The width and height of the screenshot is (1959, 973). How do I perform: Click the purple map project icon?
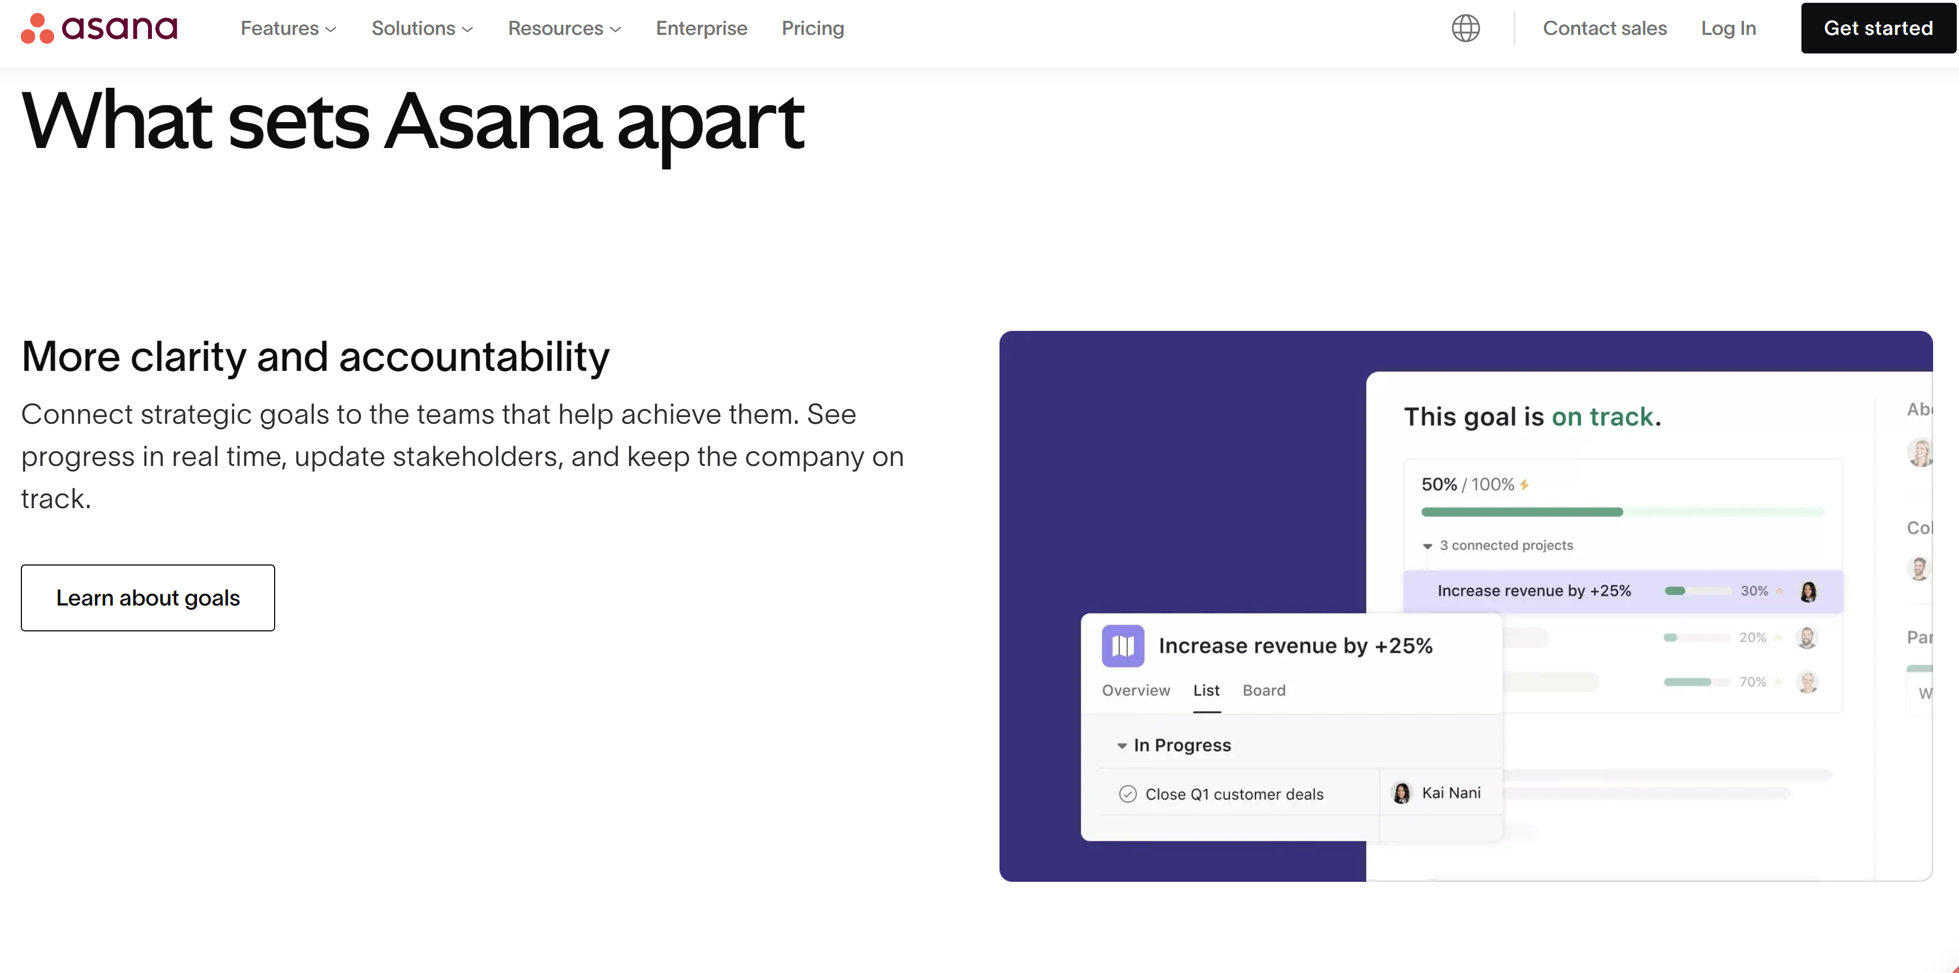(x=1123, y=646)
